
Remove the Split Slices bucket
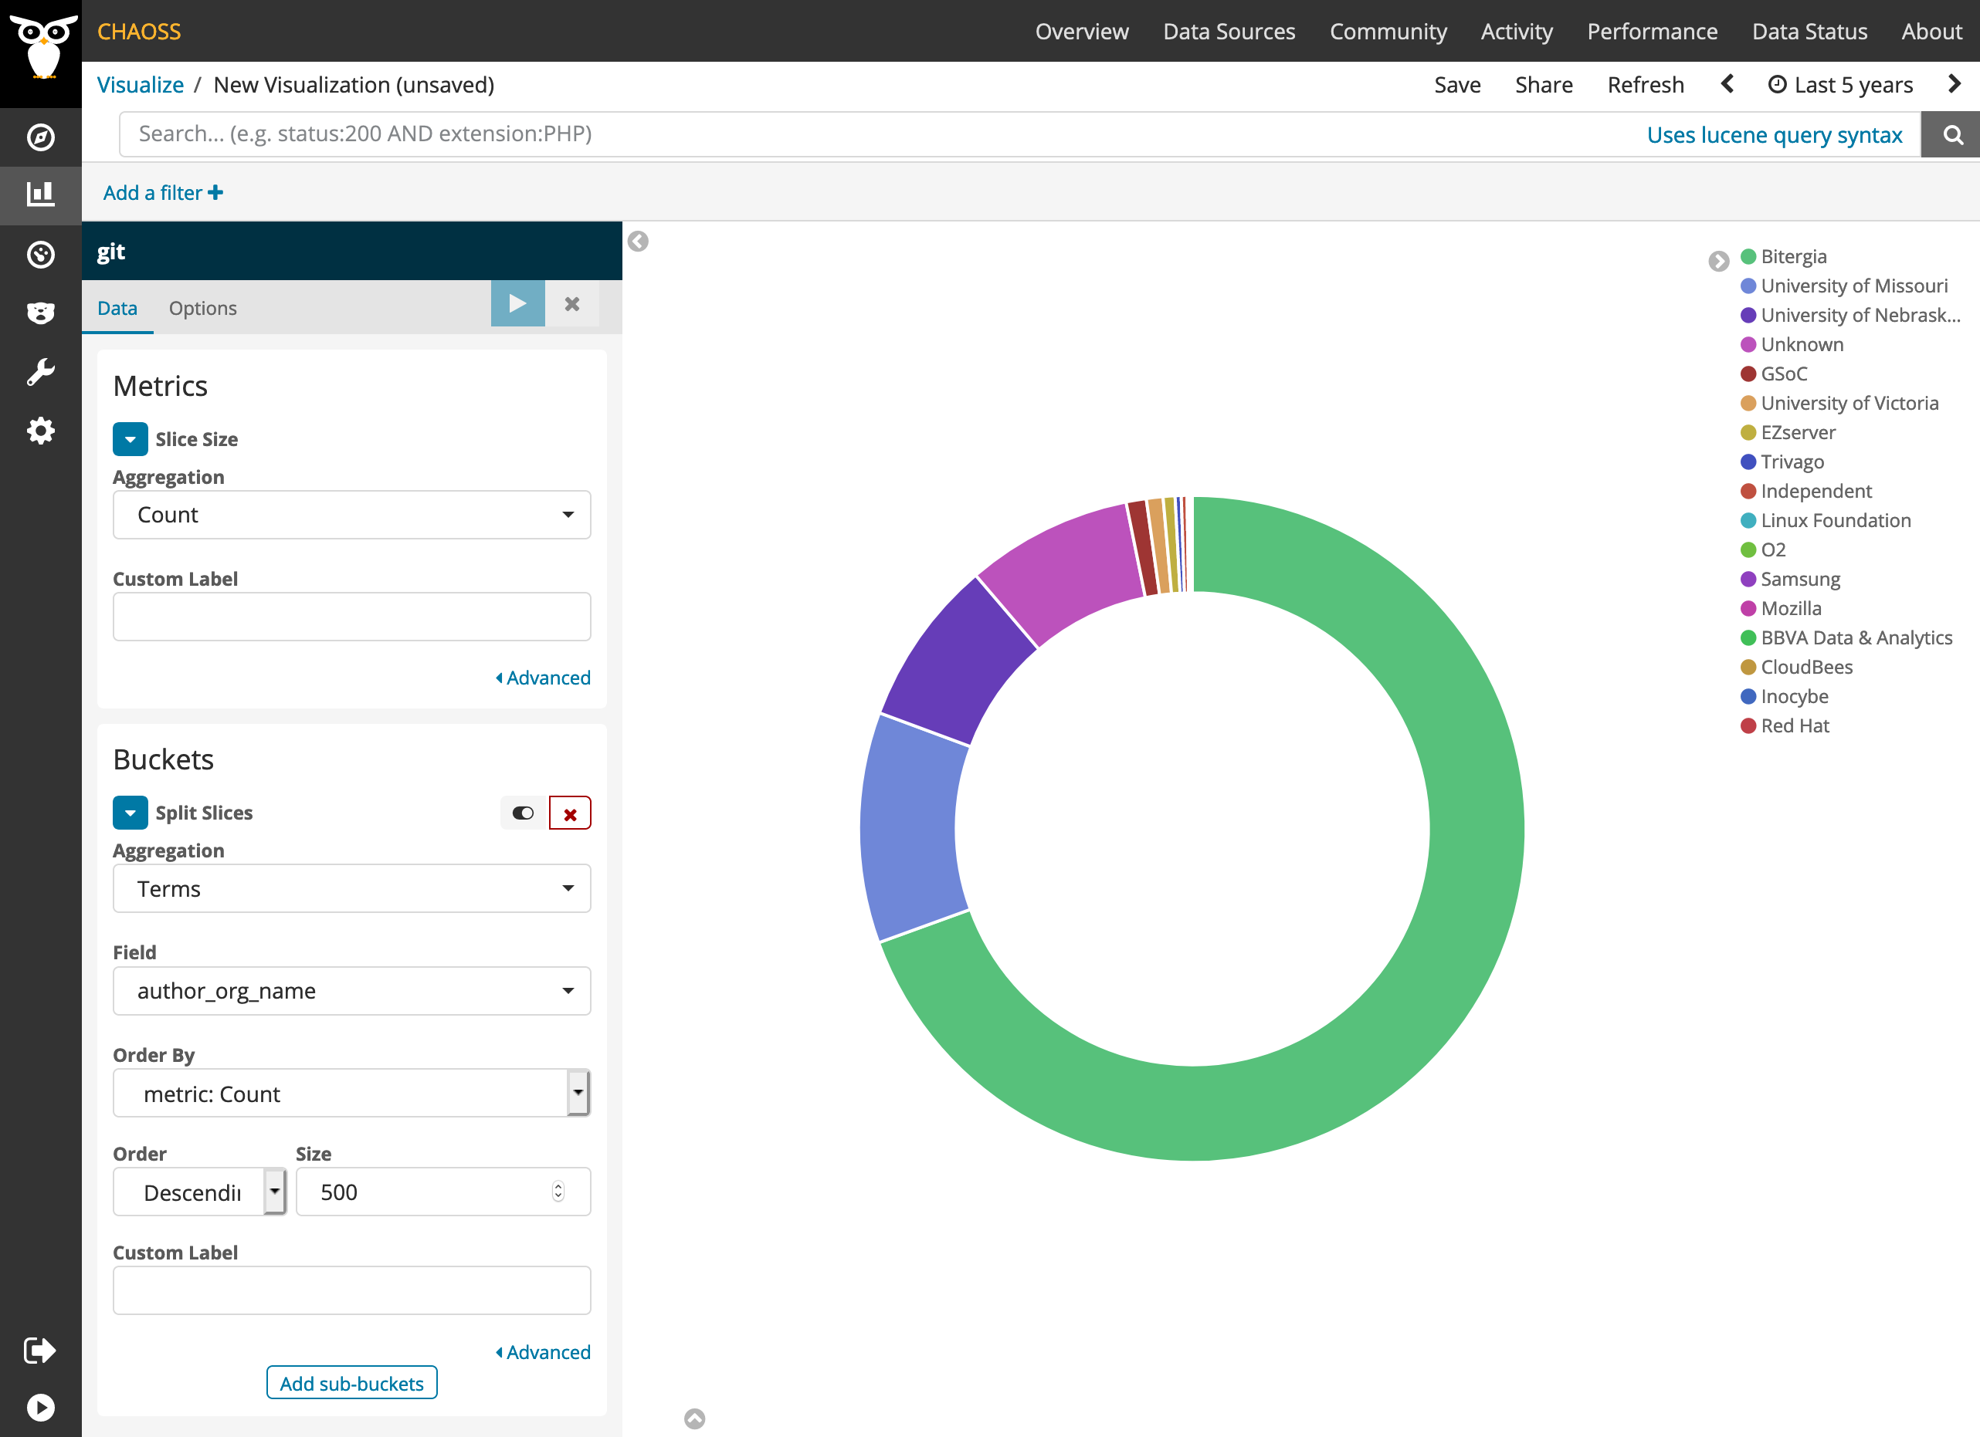[x=570, y=813]
